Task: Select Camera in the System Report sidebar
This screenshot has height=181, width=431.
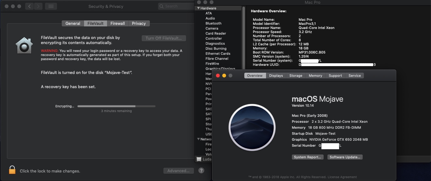Action: [x=212, y=28]
